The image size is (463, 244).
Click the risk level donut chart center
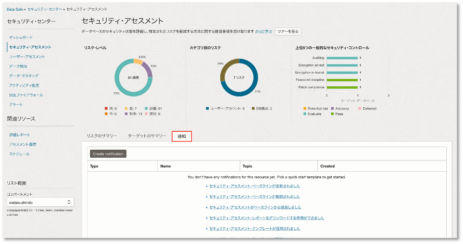(133, 78)
